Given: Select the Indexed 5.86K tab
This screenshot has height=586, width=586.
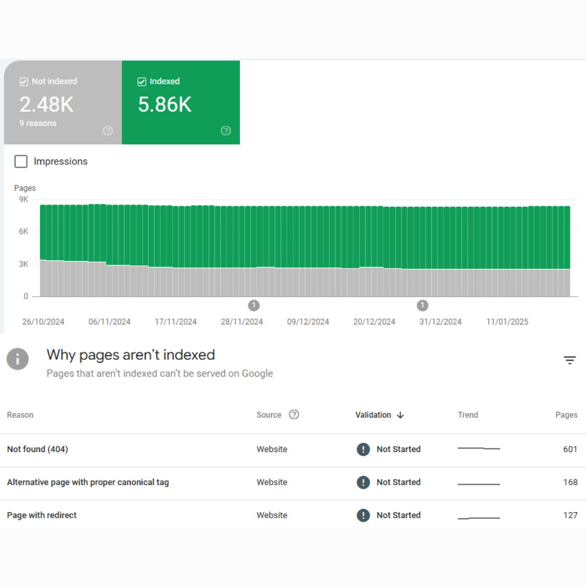Looking at the screenshot, I should coord(181,103).
